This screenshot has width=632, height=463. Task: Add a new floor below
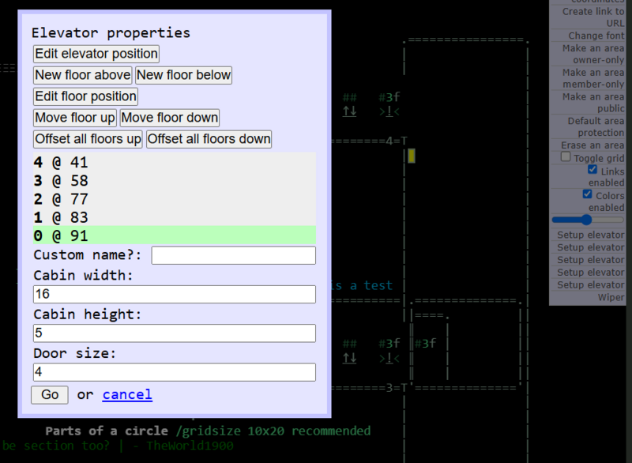183,75
